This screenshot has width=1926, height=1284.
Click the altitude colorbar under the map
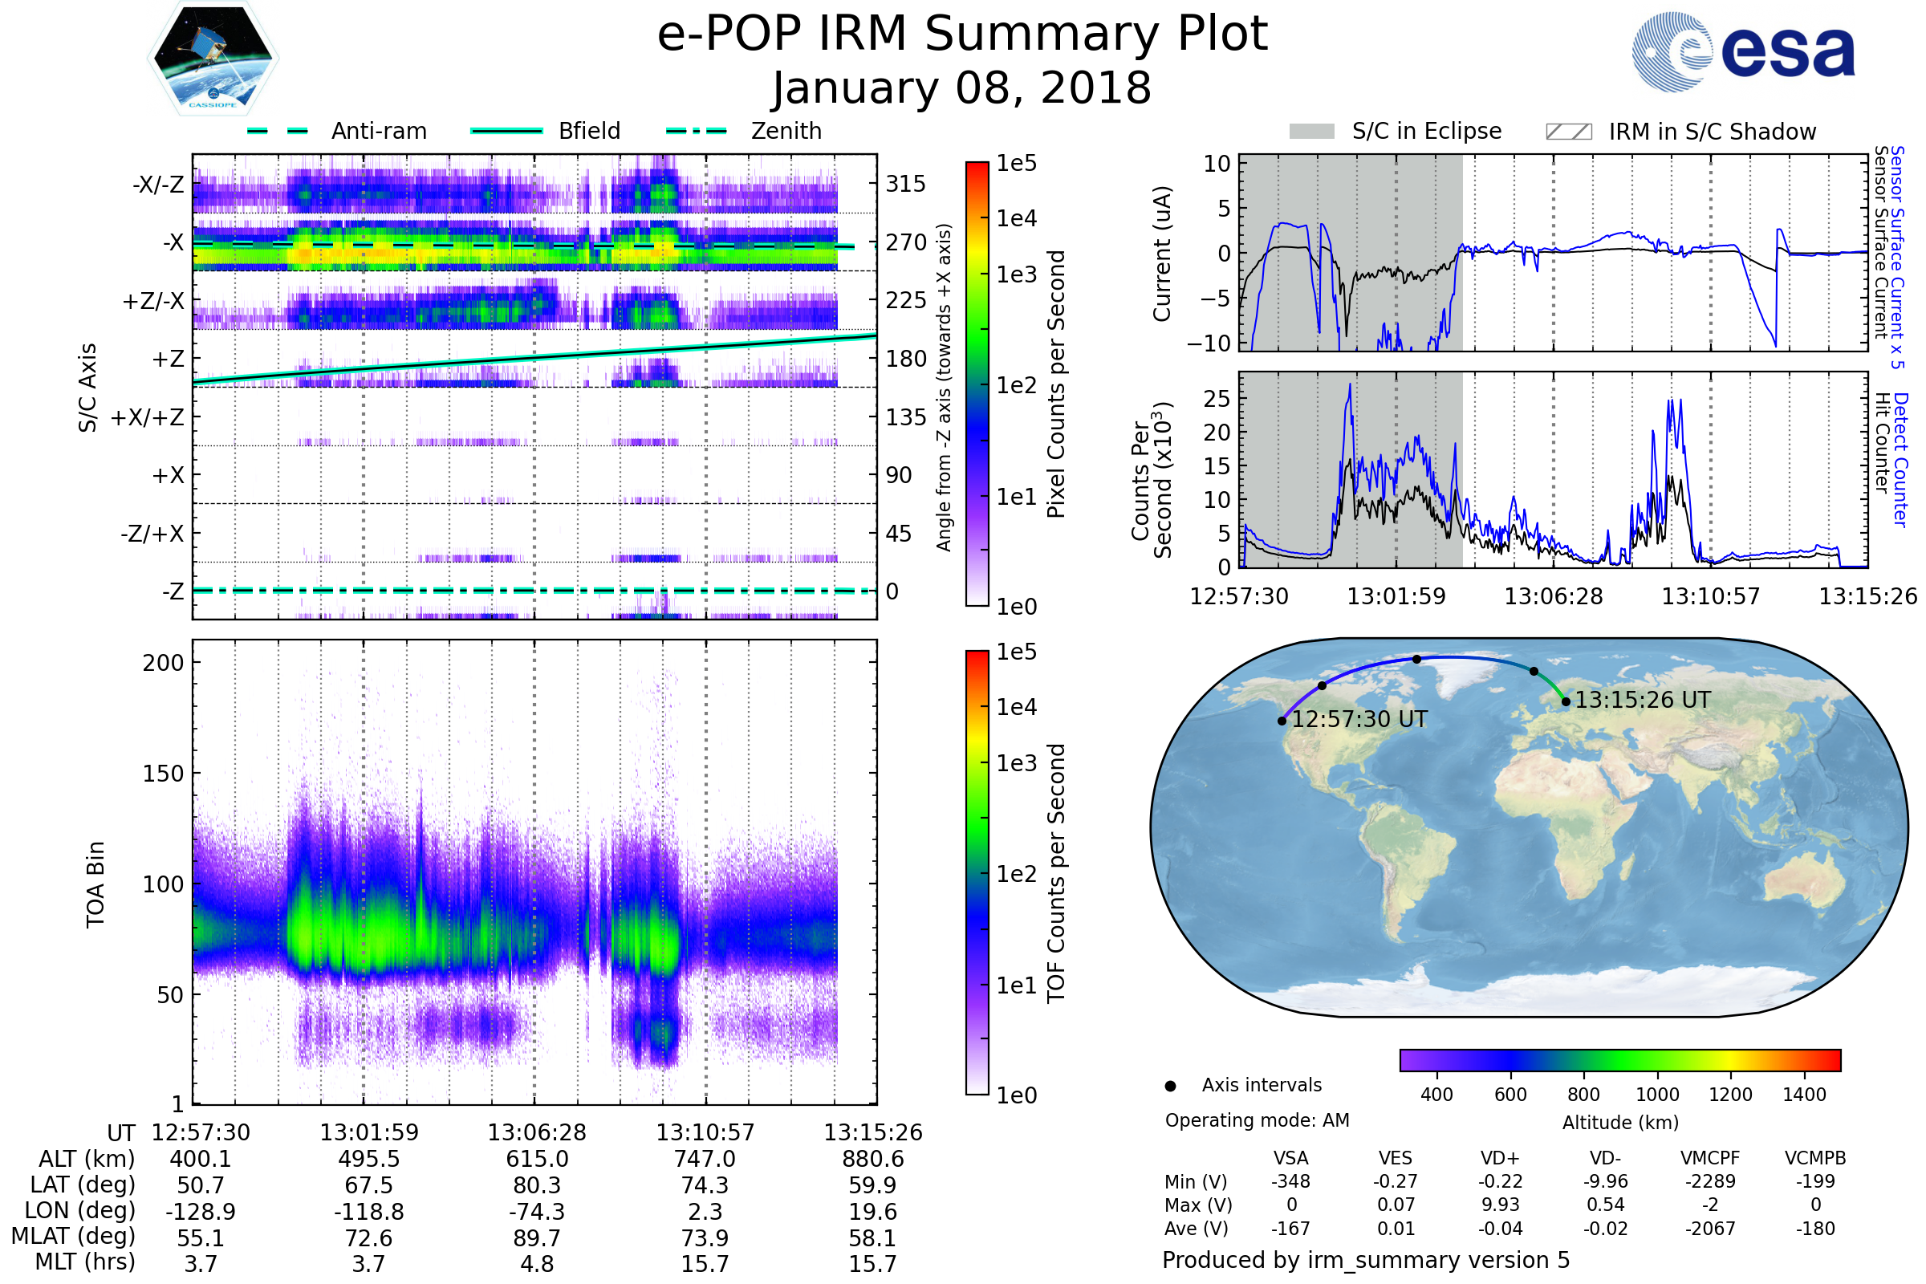1619,1059
